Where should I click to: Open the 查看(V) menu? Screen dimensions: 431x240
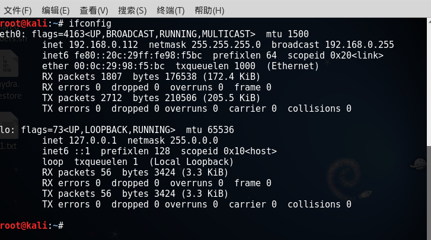click(94, 11)
